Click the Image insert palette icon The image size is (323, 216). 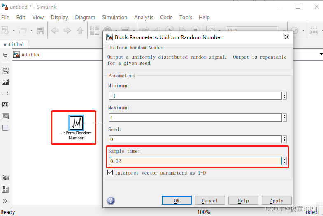pyautogui.click(x=5, y=116)
